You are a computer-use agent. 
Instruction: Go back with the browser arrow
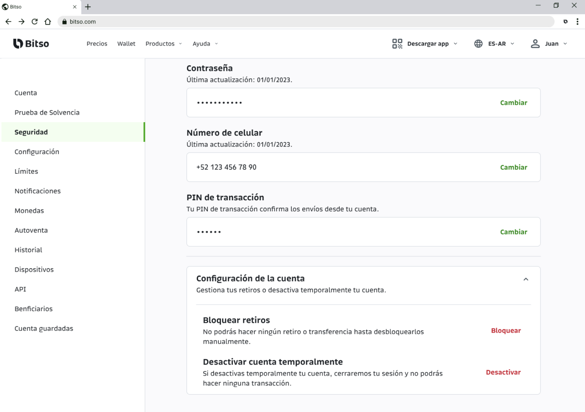pyautogui.click(x=8, y=22)
